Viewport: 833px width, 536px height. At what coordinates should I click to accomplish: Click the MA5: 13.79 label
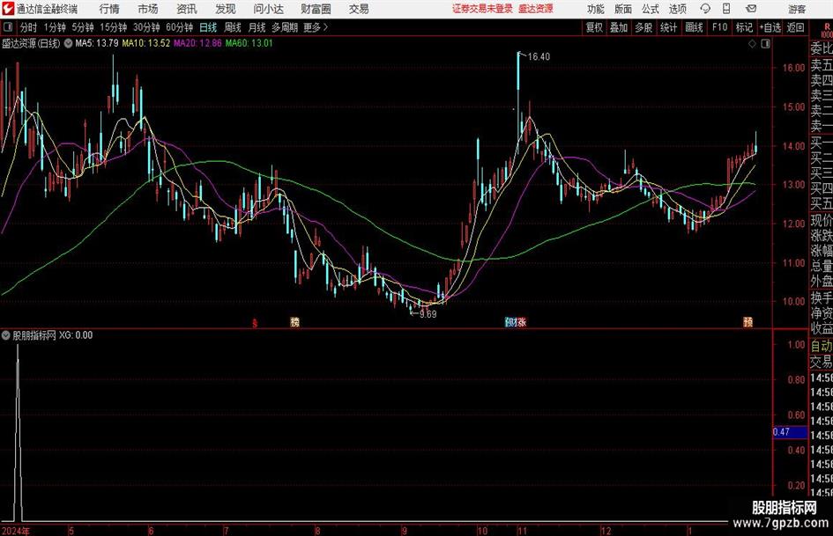tap(97, 43)
